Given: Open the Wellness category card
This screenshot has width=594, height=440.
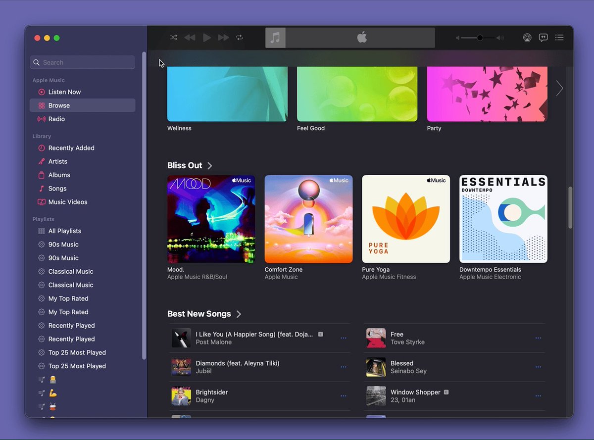Looking at the screenshot, I should coord(227,94).
